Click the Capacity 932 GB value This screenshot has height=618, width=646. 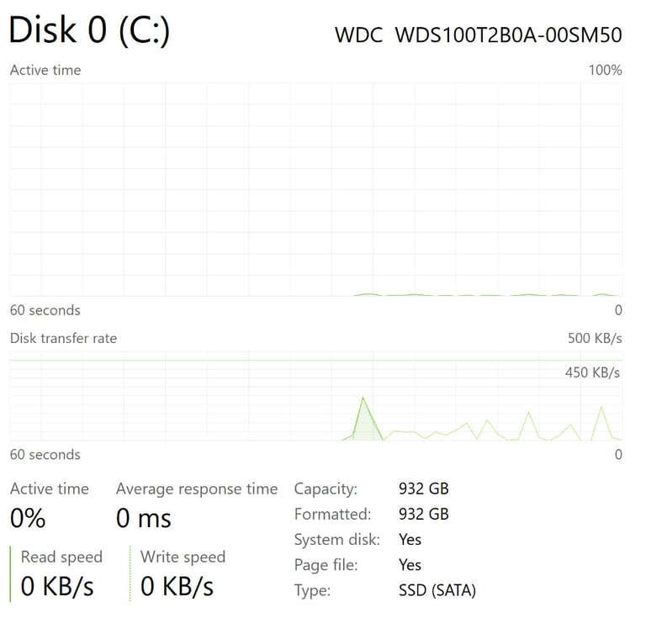click(424, 489)
